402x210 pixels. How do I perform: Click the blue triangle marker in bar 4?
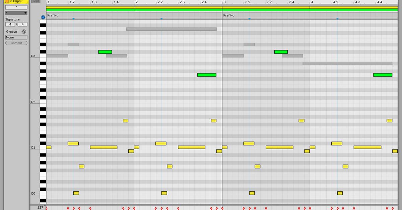pyautogui.click(x=337, y=19)
